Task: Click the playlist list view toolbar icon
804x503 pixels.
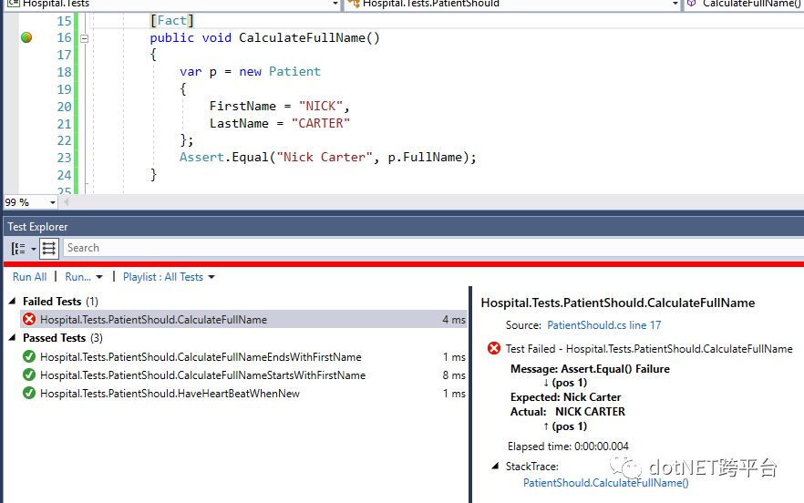Action: [x=48, y=249]
